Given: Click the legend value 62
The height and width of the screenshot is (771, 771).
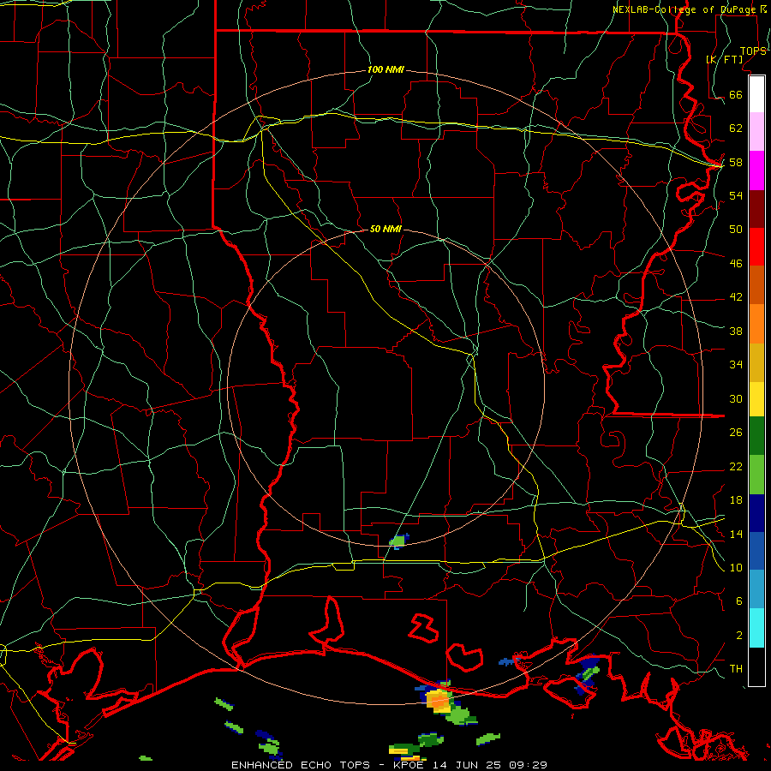Looking at the screenshot, I should point(736,128).
